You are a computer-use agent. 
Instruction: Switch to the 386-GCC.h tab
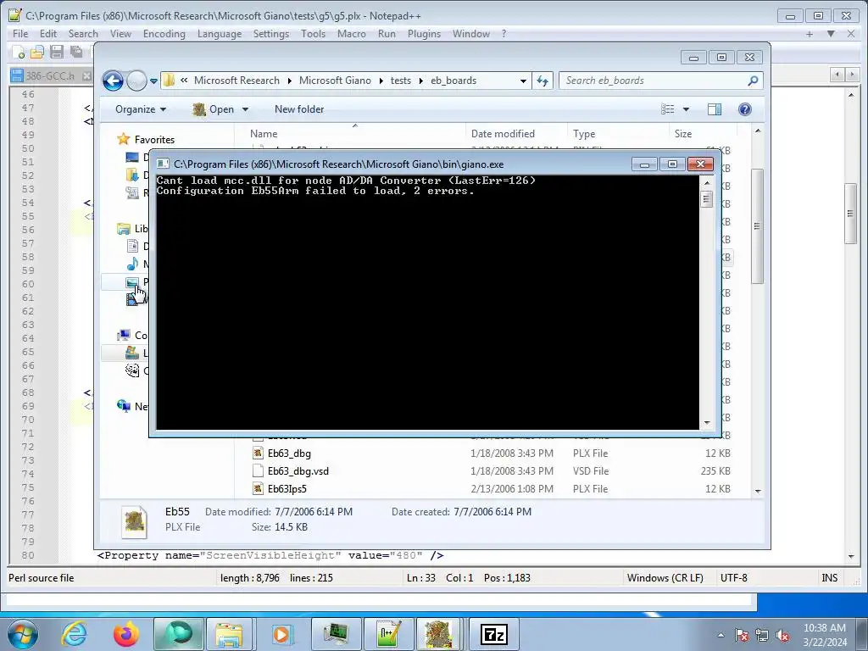pos(50,75)
